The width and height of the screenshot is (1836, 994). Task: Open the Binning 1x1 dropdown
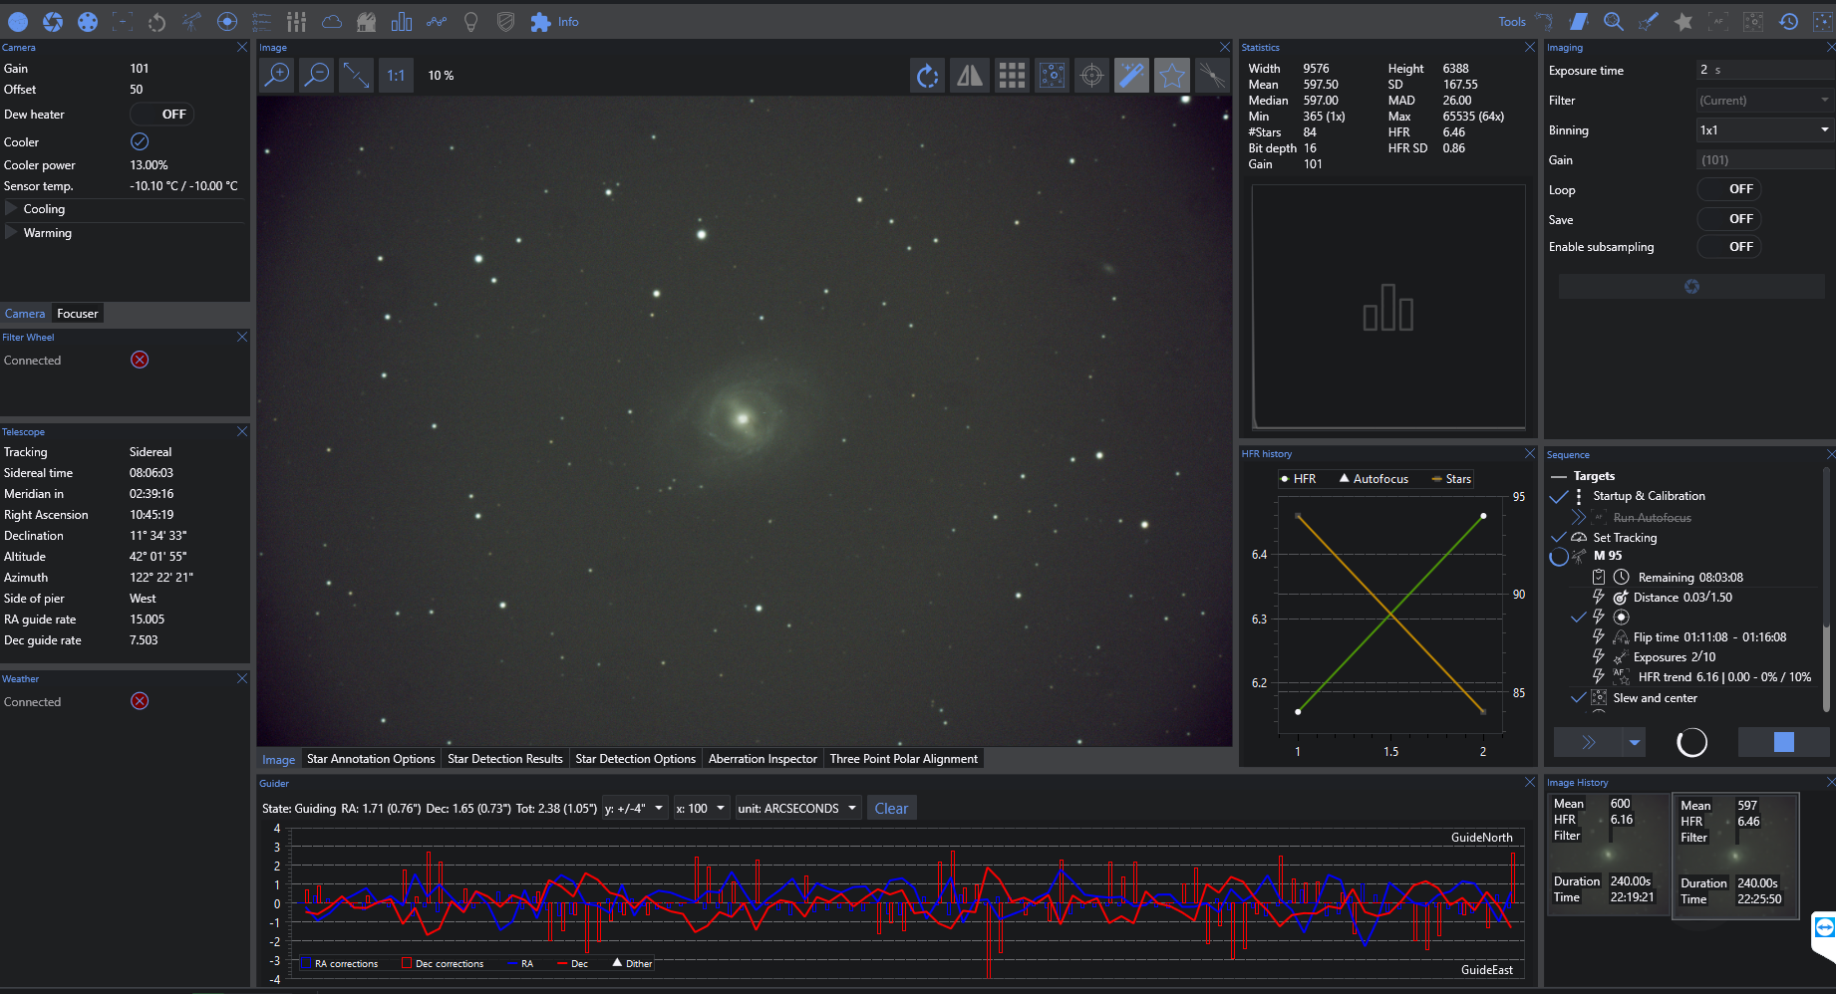coord(1763,130)
